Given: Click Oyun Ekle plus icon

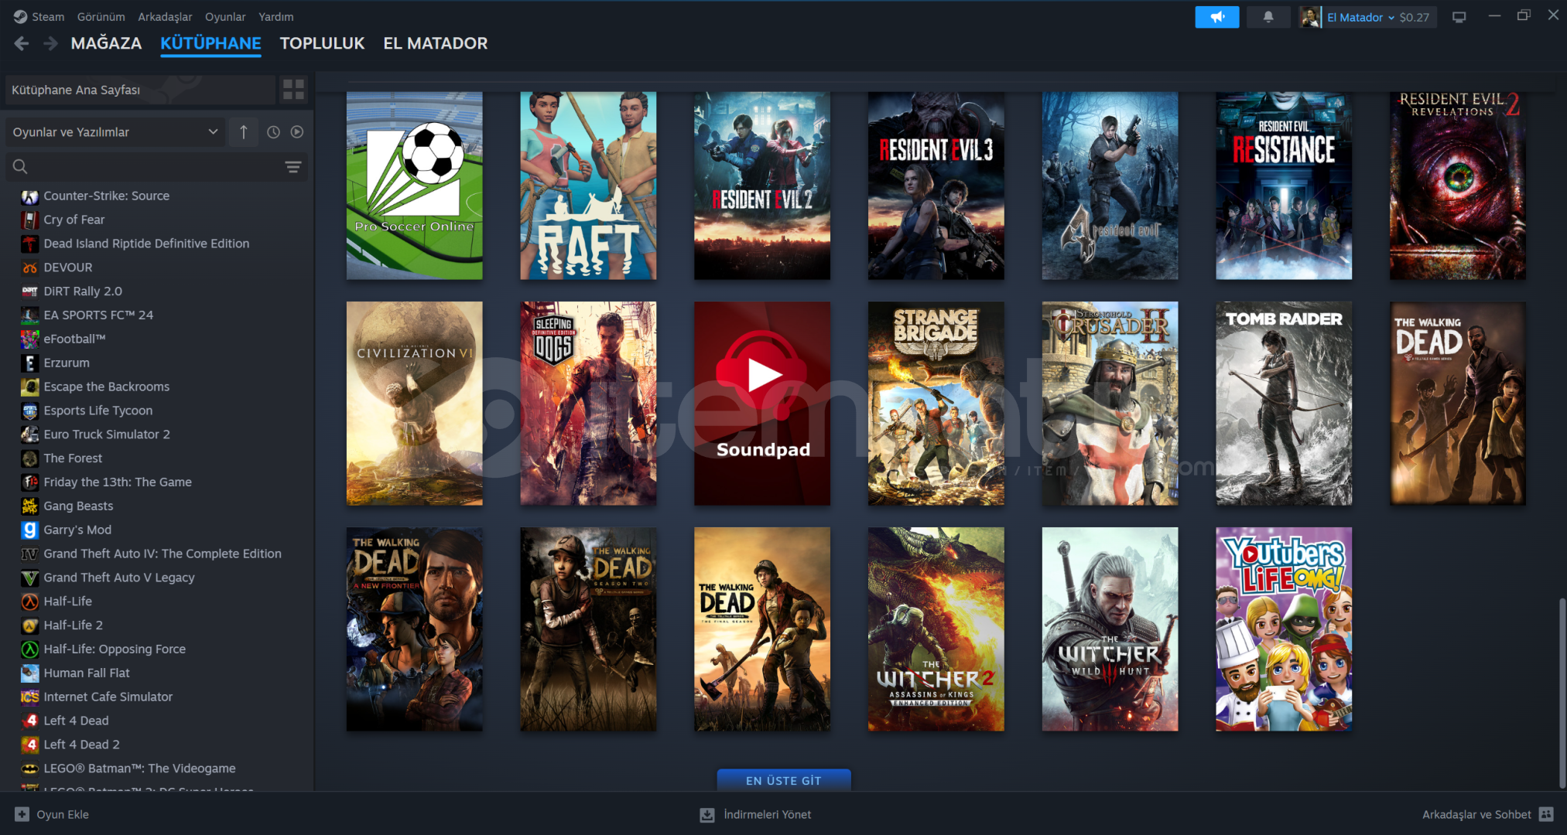Looking at the screenshot, I should coord(22,814).
